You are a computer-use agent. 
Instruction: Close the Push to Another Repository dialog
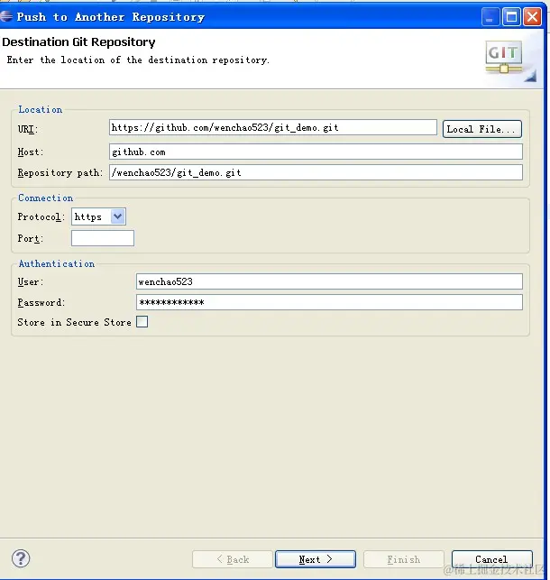click(x=532, y=17)
